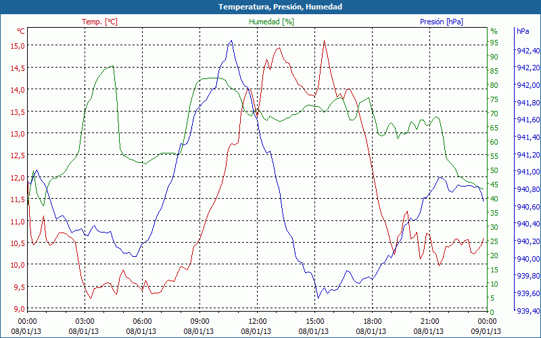Click '9,5' on the temperature axis
This screenshot has width=541, height=338.
point(20,287)
